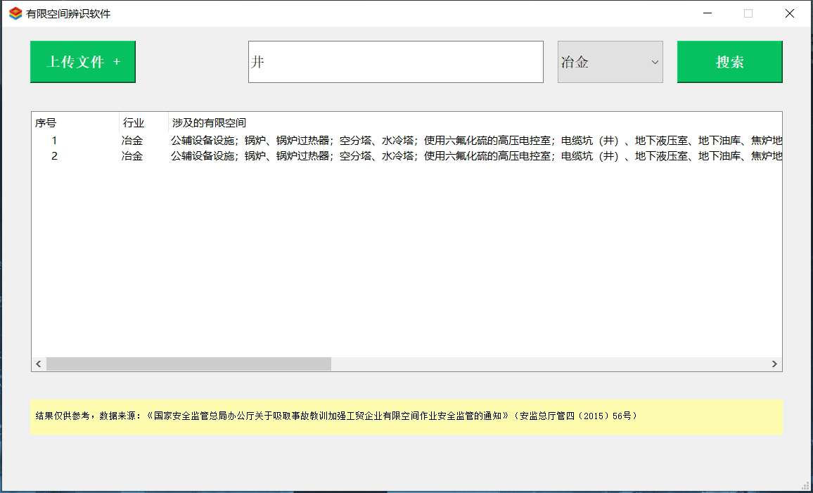The image size is (813, 493).
Task: Click the right arrow of the horizontal scrollbar
Action: tap(774, 364)
